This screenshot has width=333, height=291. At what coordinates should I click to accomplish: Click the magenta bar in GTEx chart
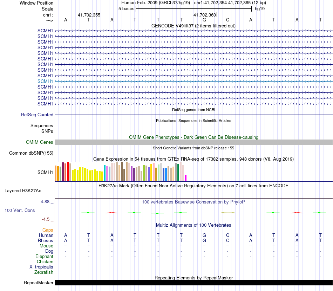(186, 178)
